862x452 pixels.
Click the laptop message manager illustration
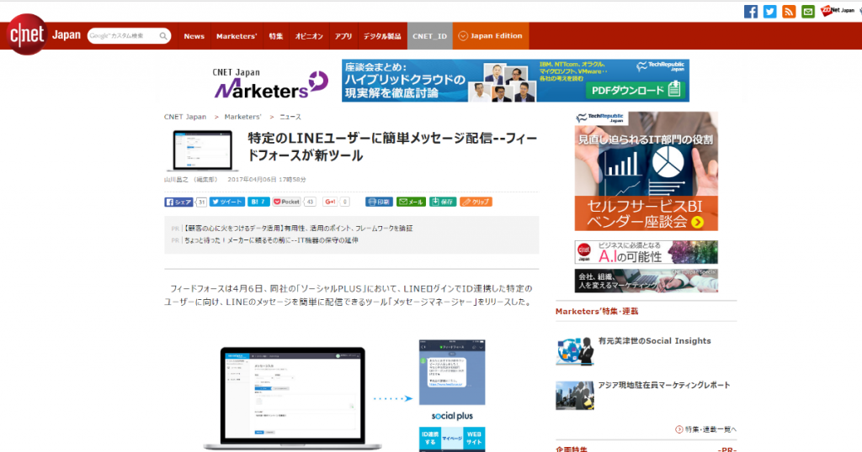(292, 398)
